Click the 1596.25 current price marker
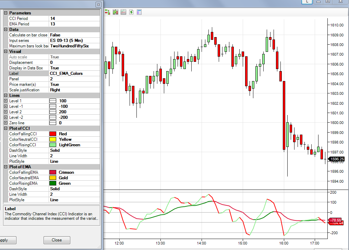 337,159
